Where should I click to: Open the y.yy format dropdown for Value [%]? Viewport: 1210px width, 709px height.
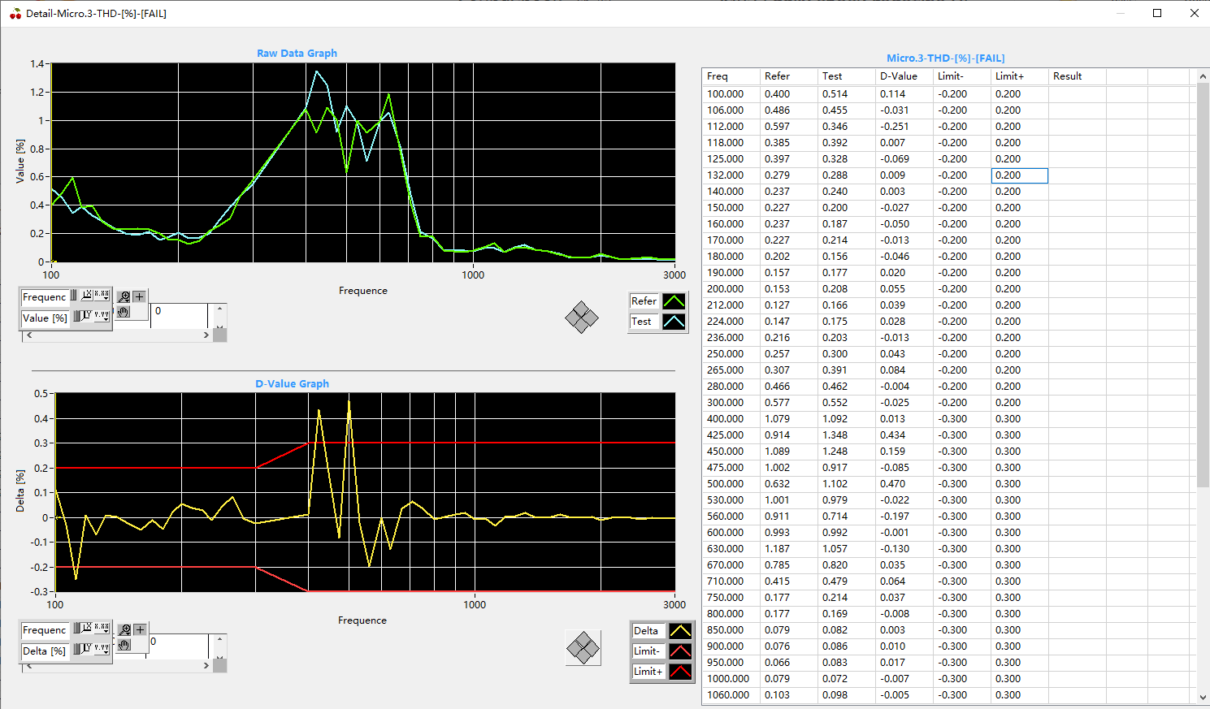click(102, 316)
